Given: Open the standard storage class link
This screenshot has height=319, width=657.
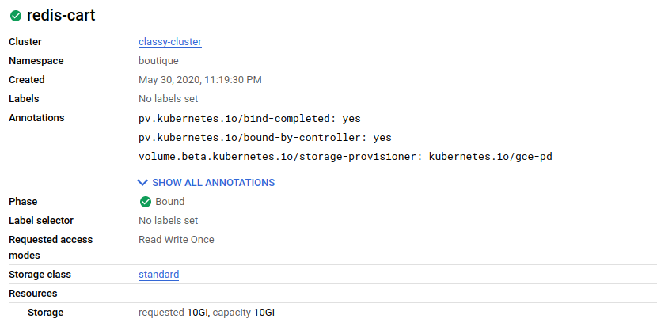Looking at the screenshot, I should [x=158, y=275].
